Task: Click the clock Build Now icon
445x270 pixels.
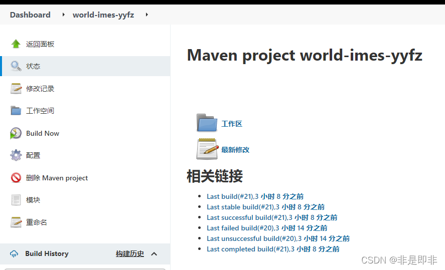Action: pos(16,133)
